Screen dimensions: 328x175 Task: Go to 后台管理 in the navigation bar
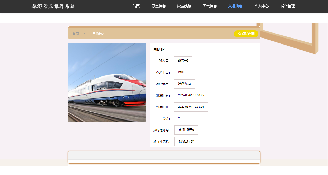tap(288, 6)
